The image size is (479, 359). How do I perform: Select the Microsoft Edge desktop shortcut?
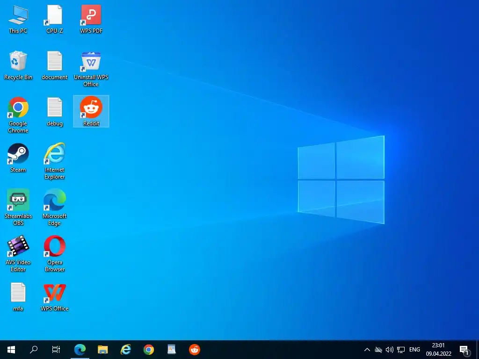55,208
